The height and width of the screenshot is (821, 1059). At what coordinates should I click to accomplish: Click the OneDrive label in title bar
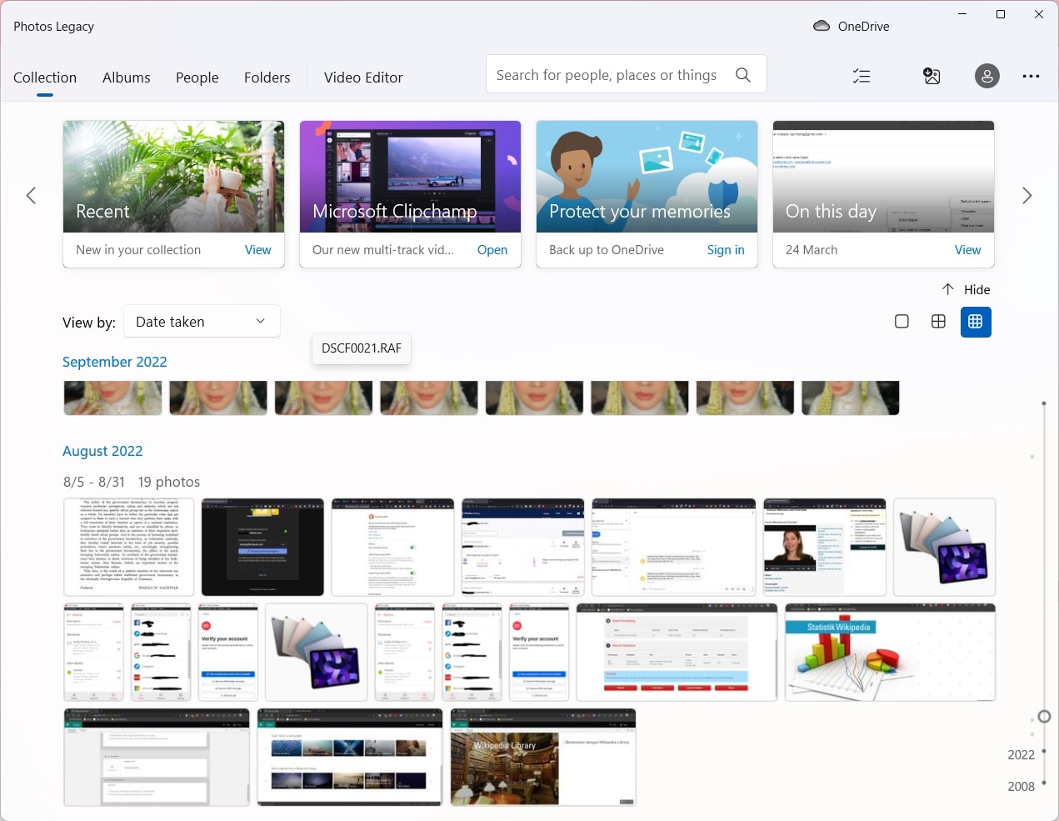coord(863,27)
